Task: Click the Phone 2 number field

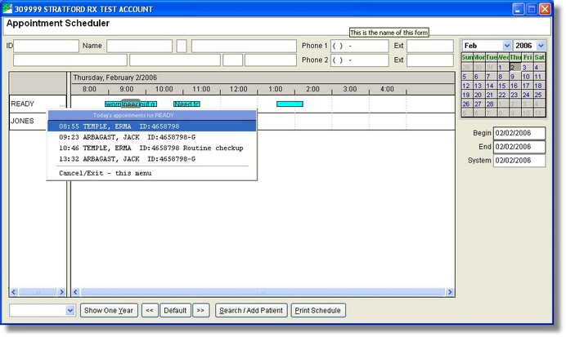Action: tap(360, 60)
